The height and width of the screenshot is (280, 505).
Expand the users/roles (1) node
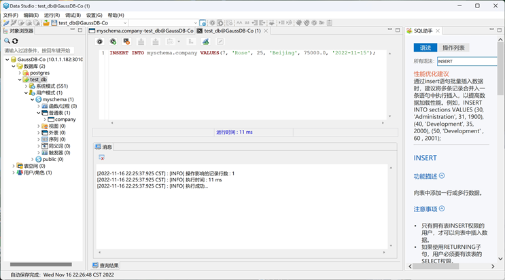[14, 173]
